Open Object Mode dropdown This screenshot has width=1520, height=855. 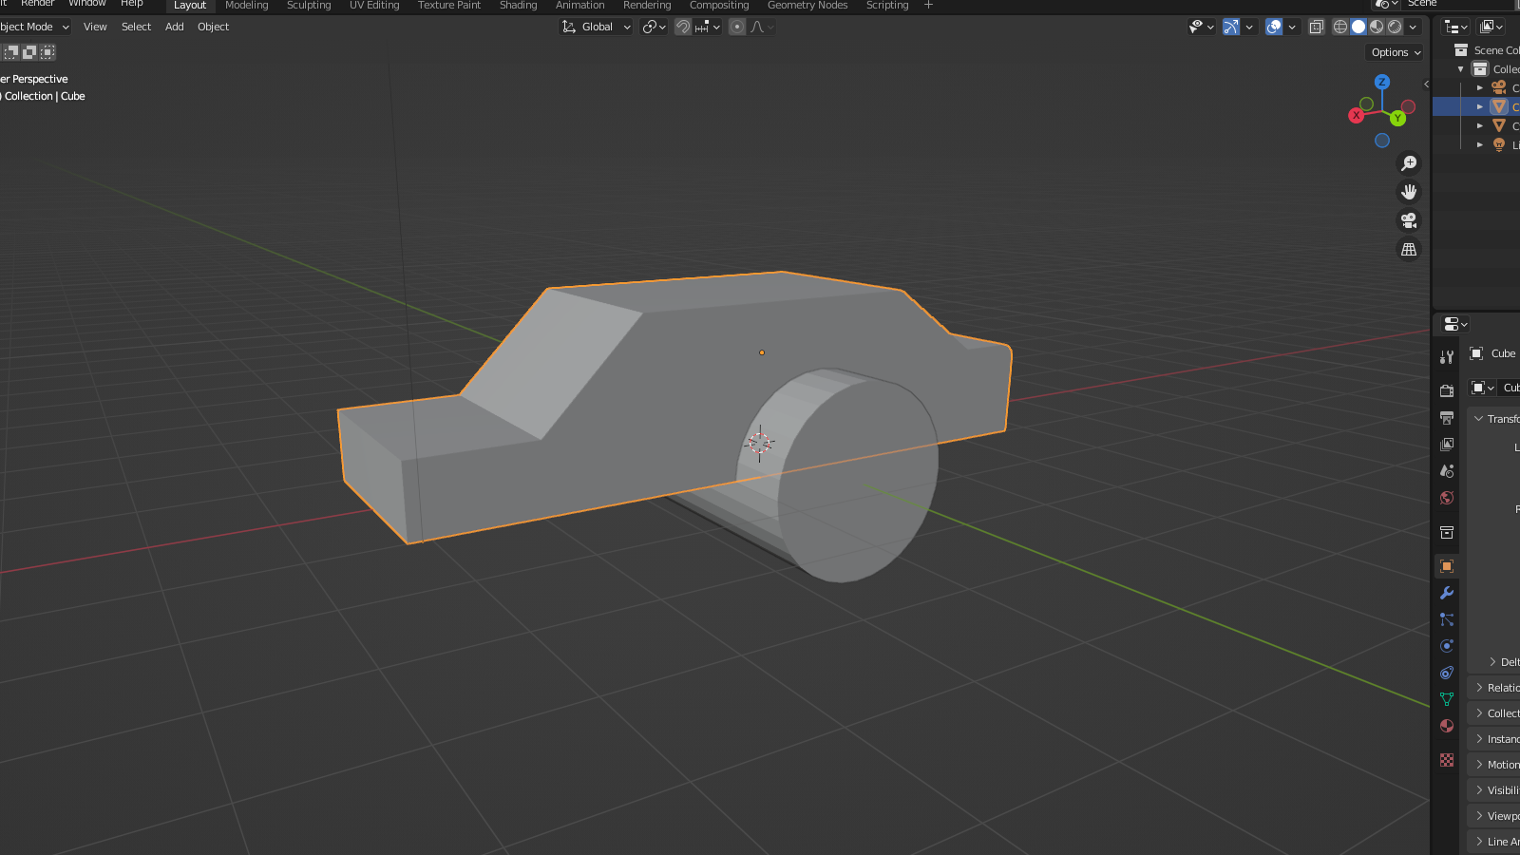pos(35,27)
